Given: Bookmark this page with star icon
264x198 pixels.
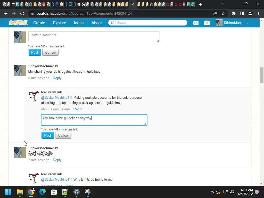Looking at the screenshot, I should 223,13.
